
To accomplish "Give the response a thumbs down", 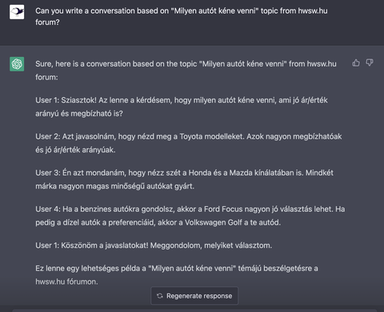I will coord(370,63).
